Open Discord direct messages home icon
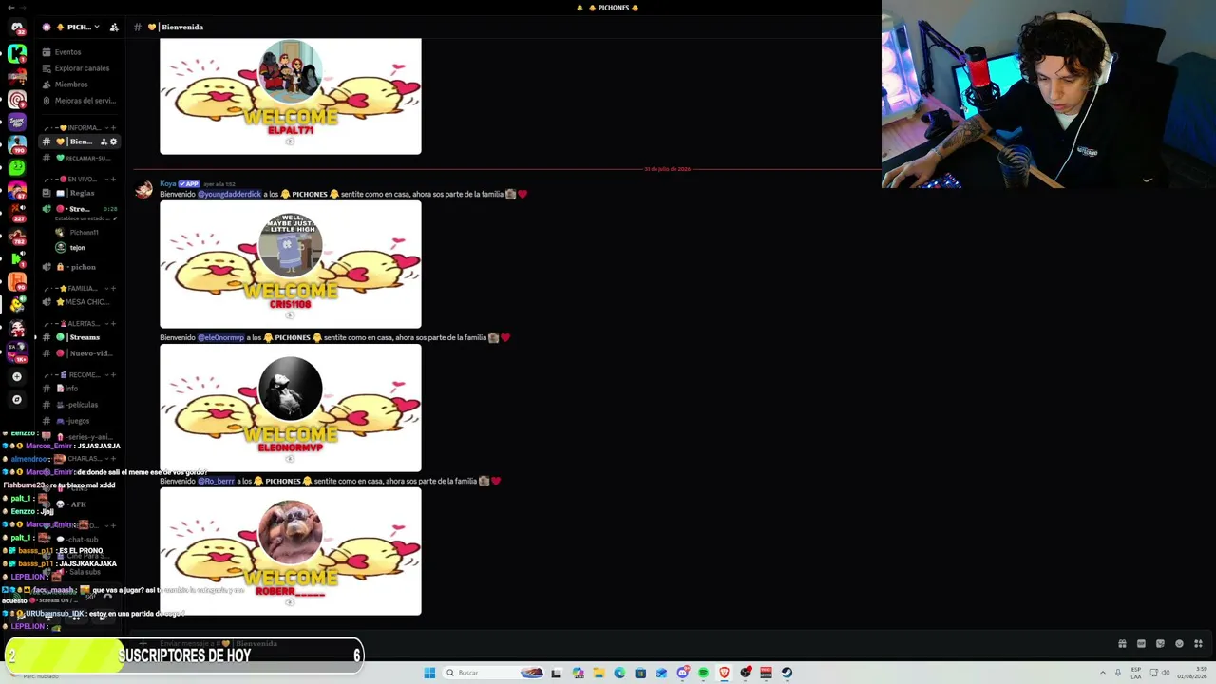The image size is (1216, 684). [16, 27]
